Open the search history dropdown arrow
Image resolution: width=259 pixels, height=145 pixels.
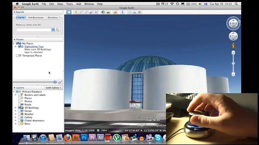coord(53,30)
